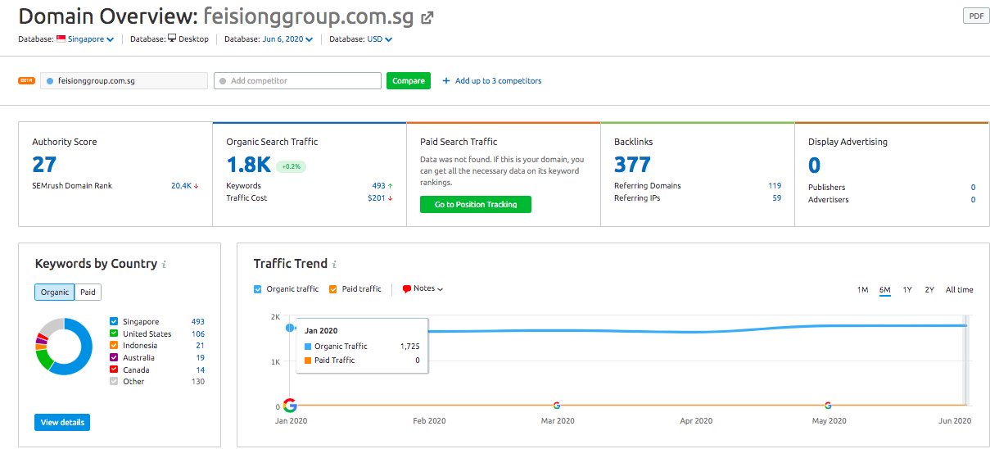990x449 pixels.
Task: Click the Singapore keywords count 493
Action: [197, 322]
